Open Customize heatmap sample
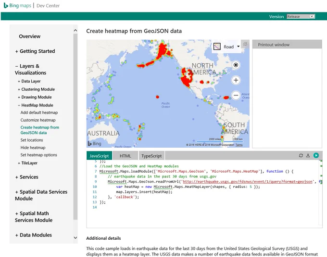This screenshot has height=257, width=327. (x=38, y=120)
